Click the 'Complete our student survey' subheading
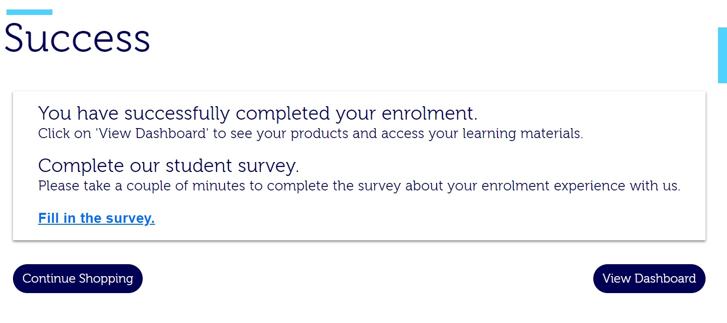The width and height of the screenshot is (727, 323). click(x=169, y=165)
